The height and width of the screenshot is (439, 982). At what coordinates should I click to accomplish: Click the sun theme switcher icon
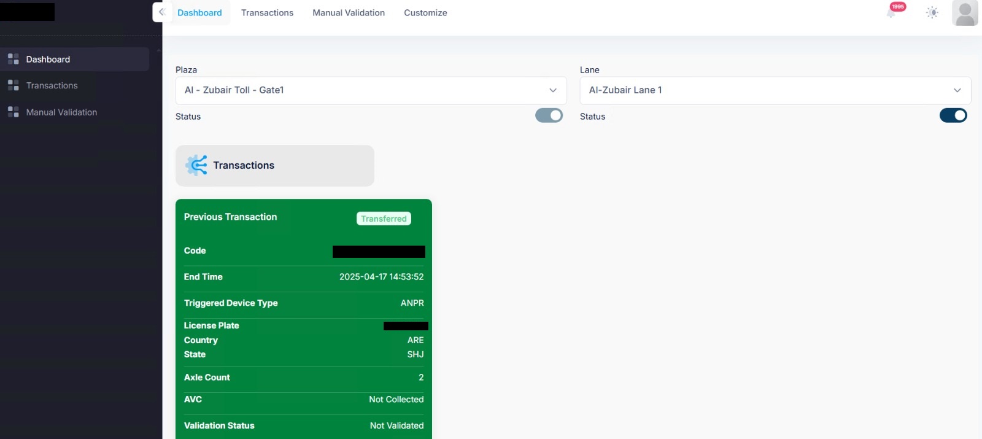tap(932, 12)
